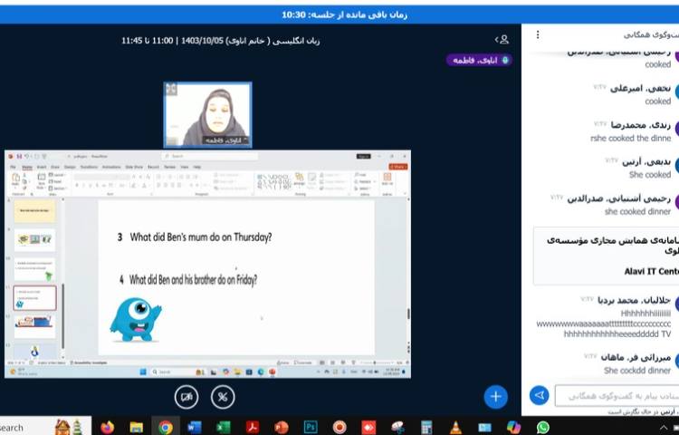The height and width of the screenshot is (435, 679).
Task: Click the blue plus actions button
Action: click(495, 396)
